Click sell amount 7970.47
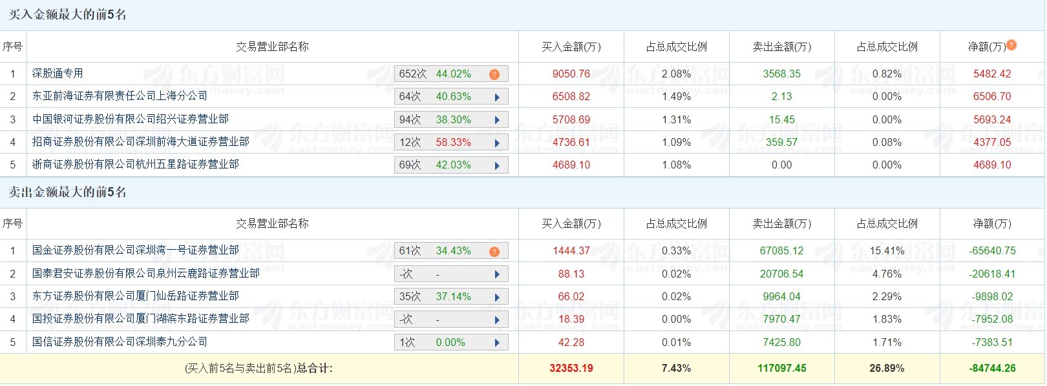This screenshot has height=386, width=1047. 782,319
